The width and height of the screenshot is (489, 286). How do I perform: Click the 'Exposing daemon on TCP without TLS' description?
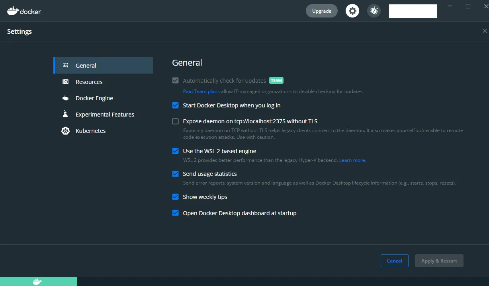click(323, 134)
